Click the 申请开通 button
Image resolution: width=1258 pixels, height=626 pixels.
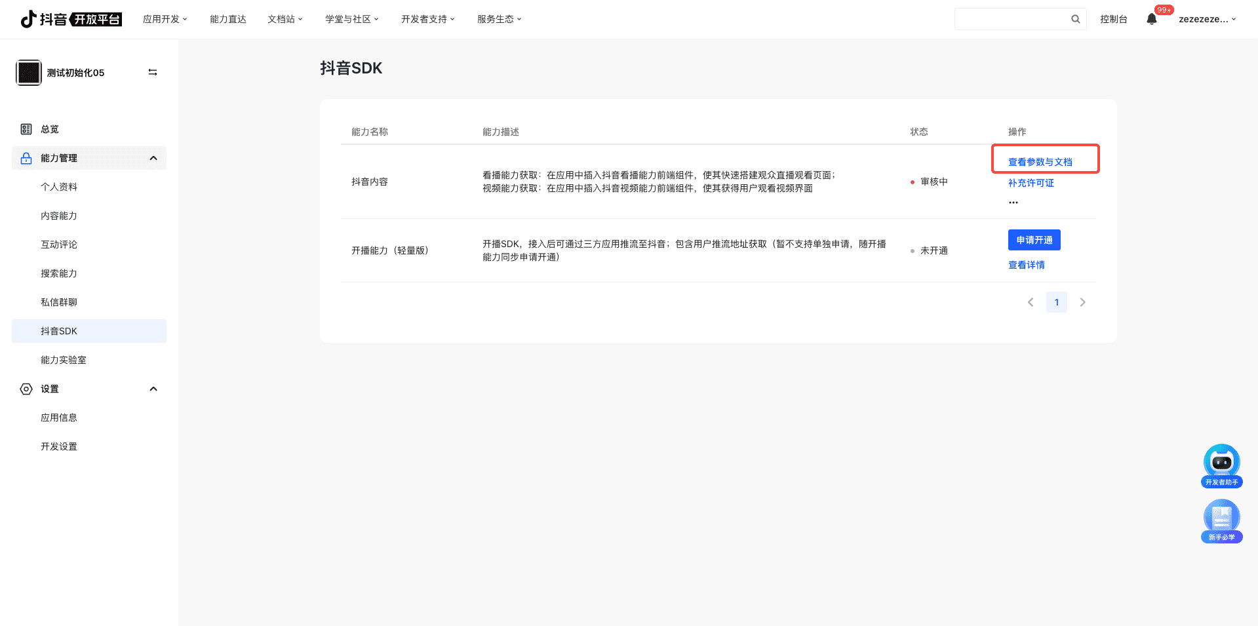(x=1034, y=240)
